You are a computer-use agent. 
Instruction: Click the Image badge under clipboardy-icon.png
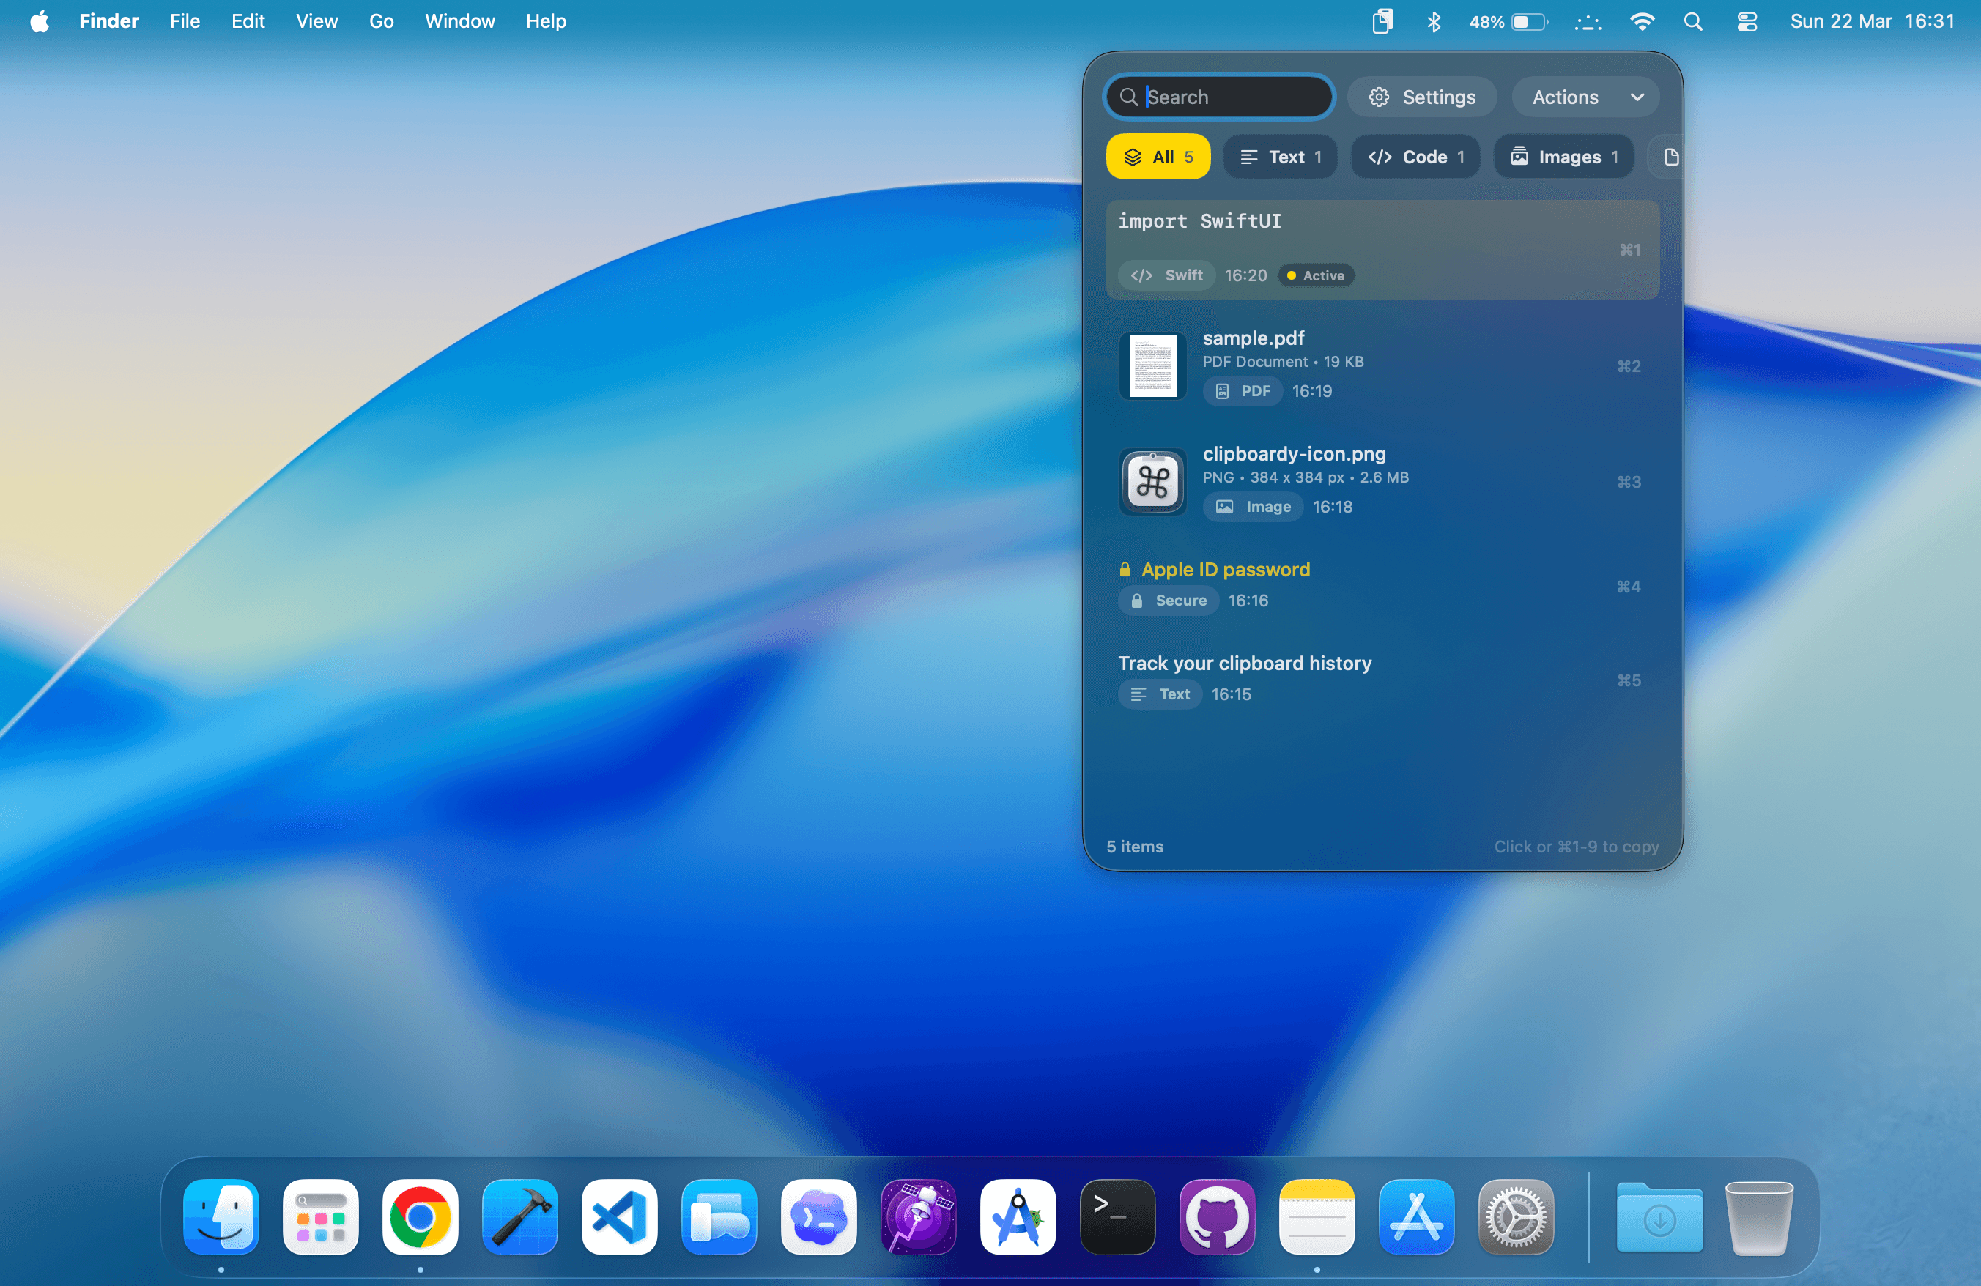click(1254, 507)
